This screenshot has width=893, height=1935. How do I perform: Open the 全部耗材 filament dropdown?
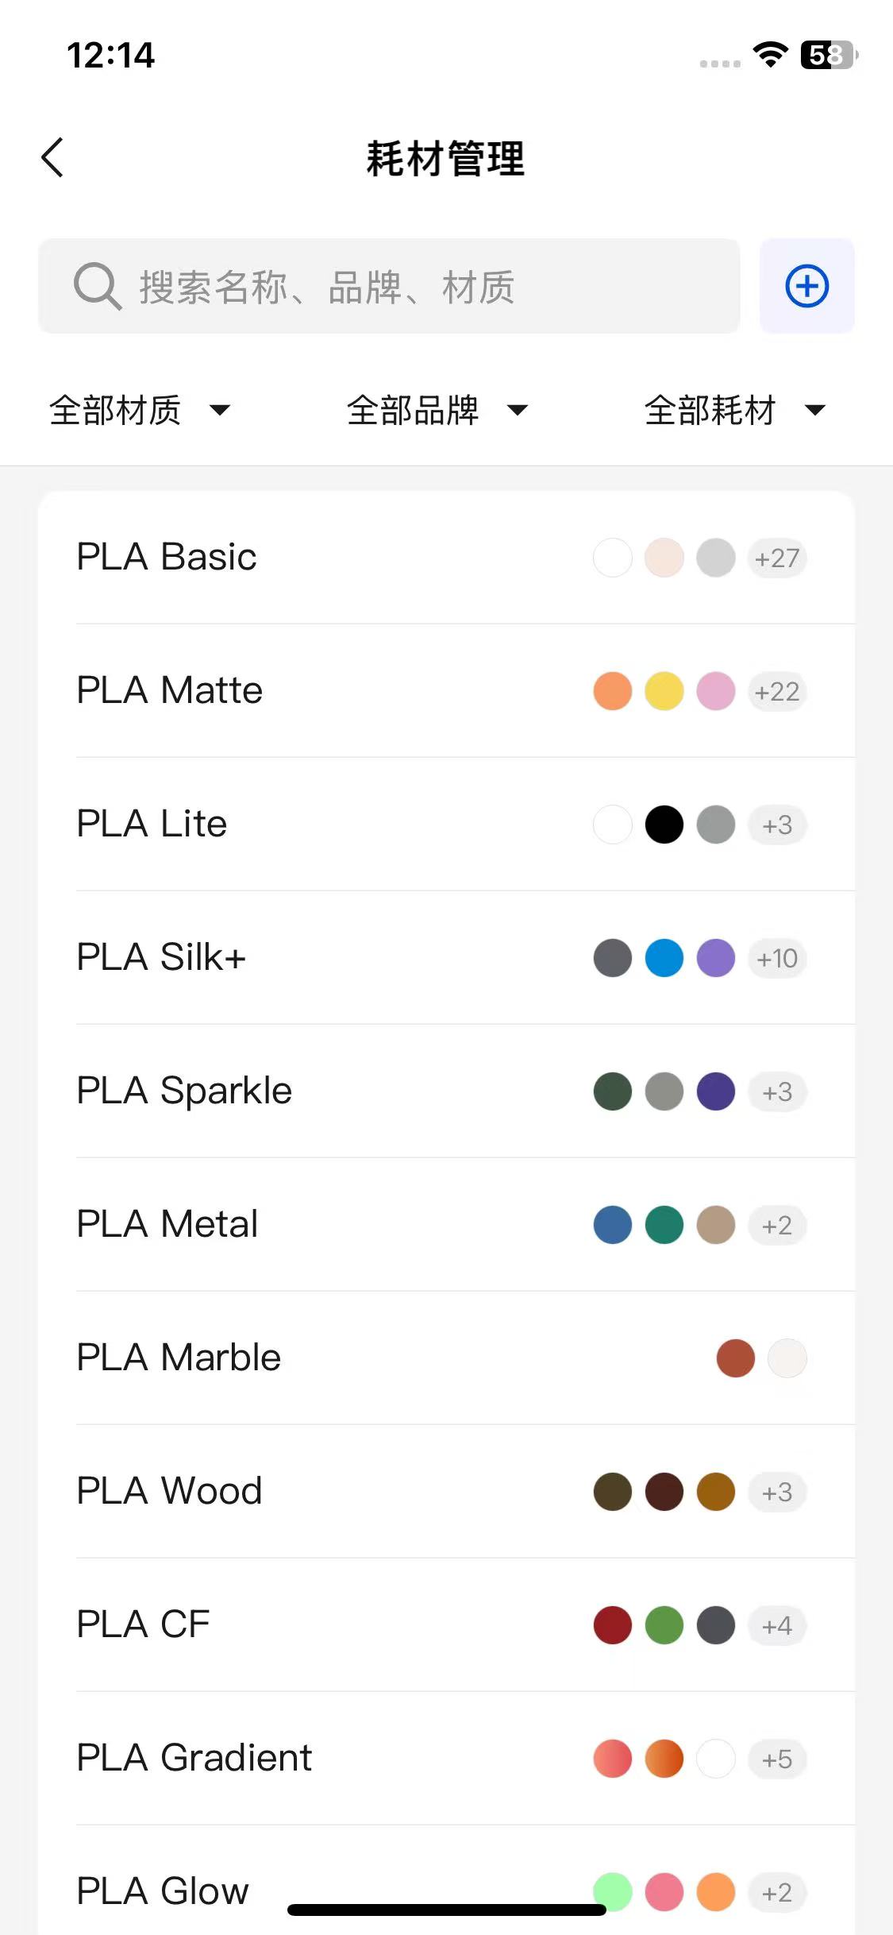pos(735,410)
